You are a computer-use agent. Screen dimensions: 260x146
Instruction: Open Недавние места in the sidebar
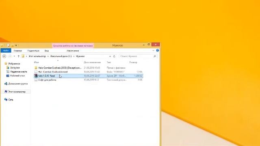[x=19, y=72]
